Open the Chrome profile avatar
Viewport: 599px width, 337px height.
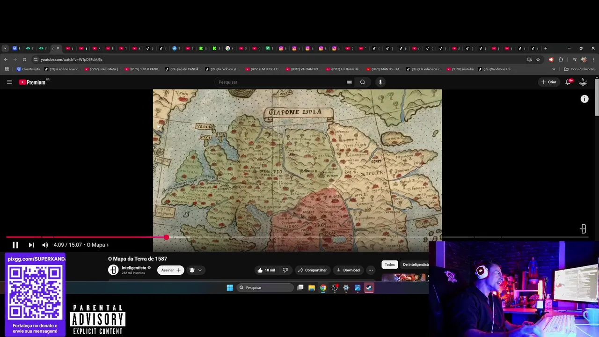(584, 59)
